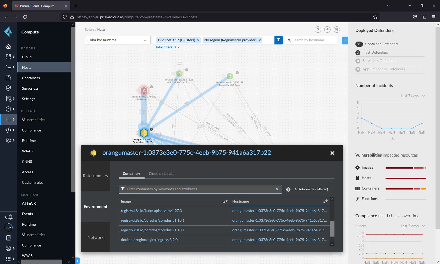440x264 pixels.
Task: Close the orangumaster-1 details panel
Action: 332,153
